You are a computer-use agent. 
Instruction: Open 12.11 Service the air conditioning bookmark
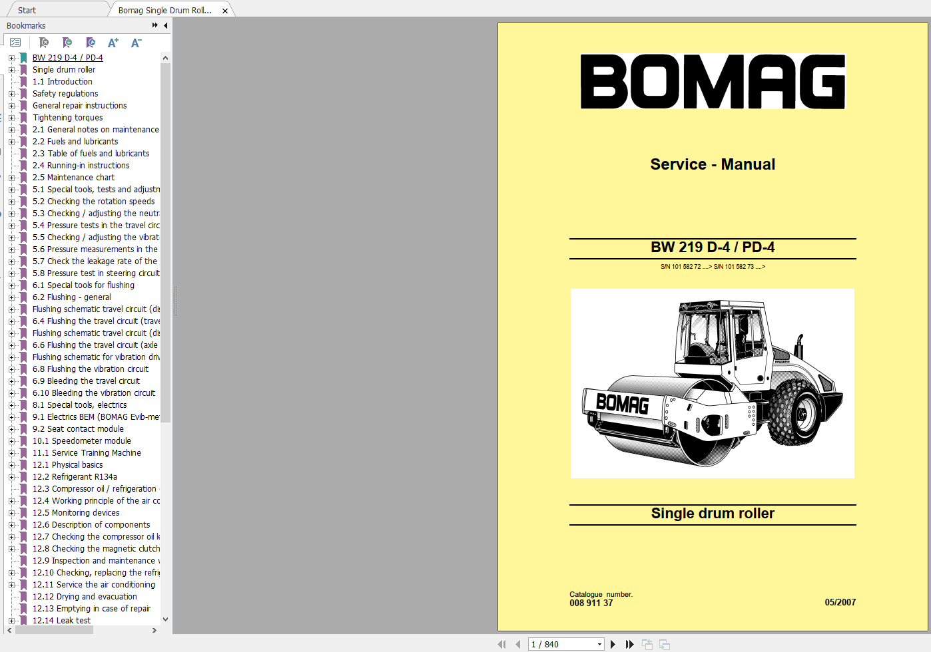pos(94,585)
